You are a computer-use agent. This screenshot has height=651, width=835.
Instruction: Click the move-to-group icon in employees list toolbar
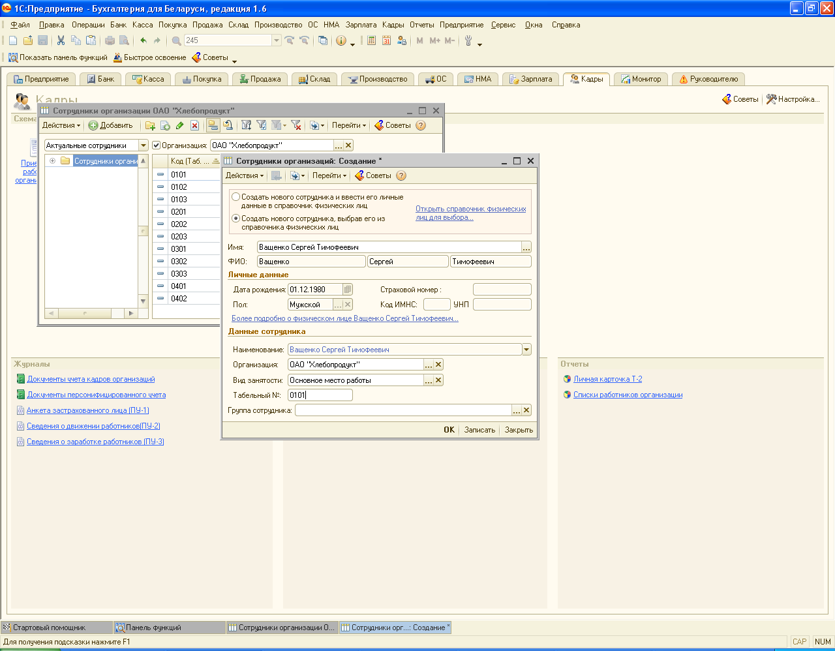(228, 125)
